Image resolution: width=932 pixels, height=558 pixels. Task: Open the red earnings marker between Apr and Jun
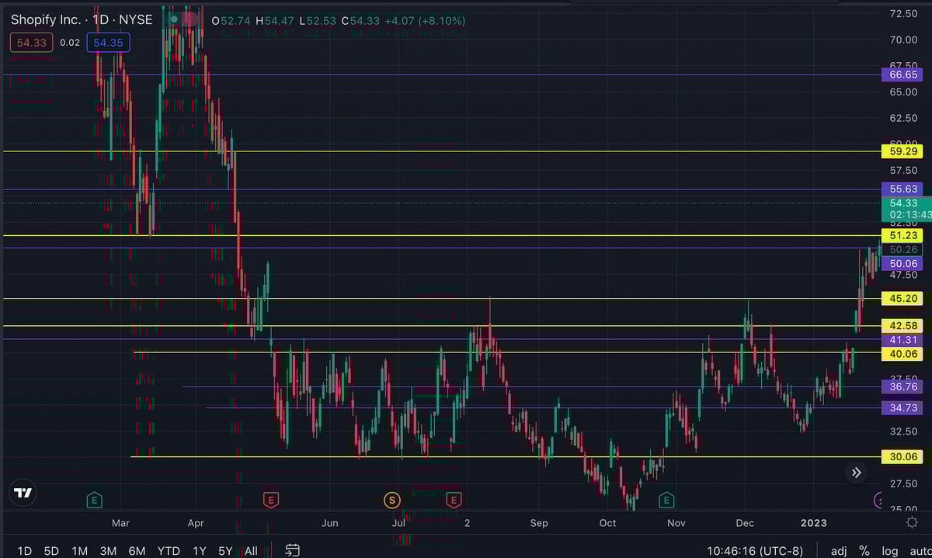[x=271, y=499]
